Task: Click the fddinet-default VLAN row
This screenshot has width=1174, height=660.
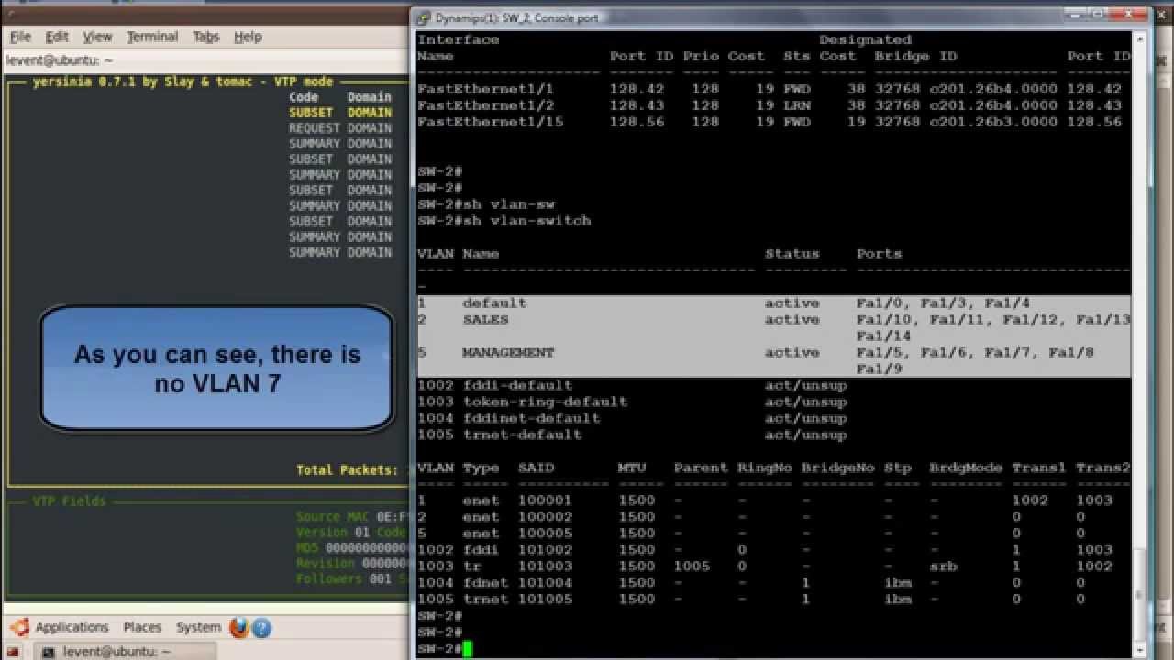Action: click(x=632, y=419)
